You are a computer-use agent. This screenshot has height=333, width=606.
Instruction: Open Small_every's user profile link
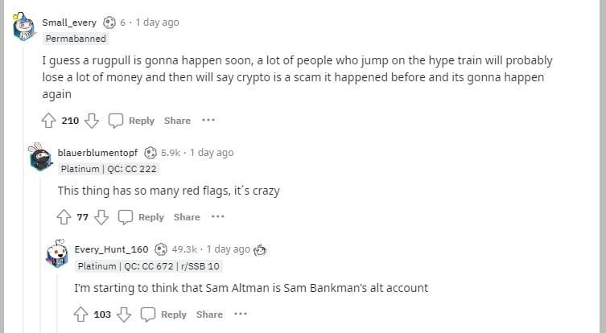(68, 23)
